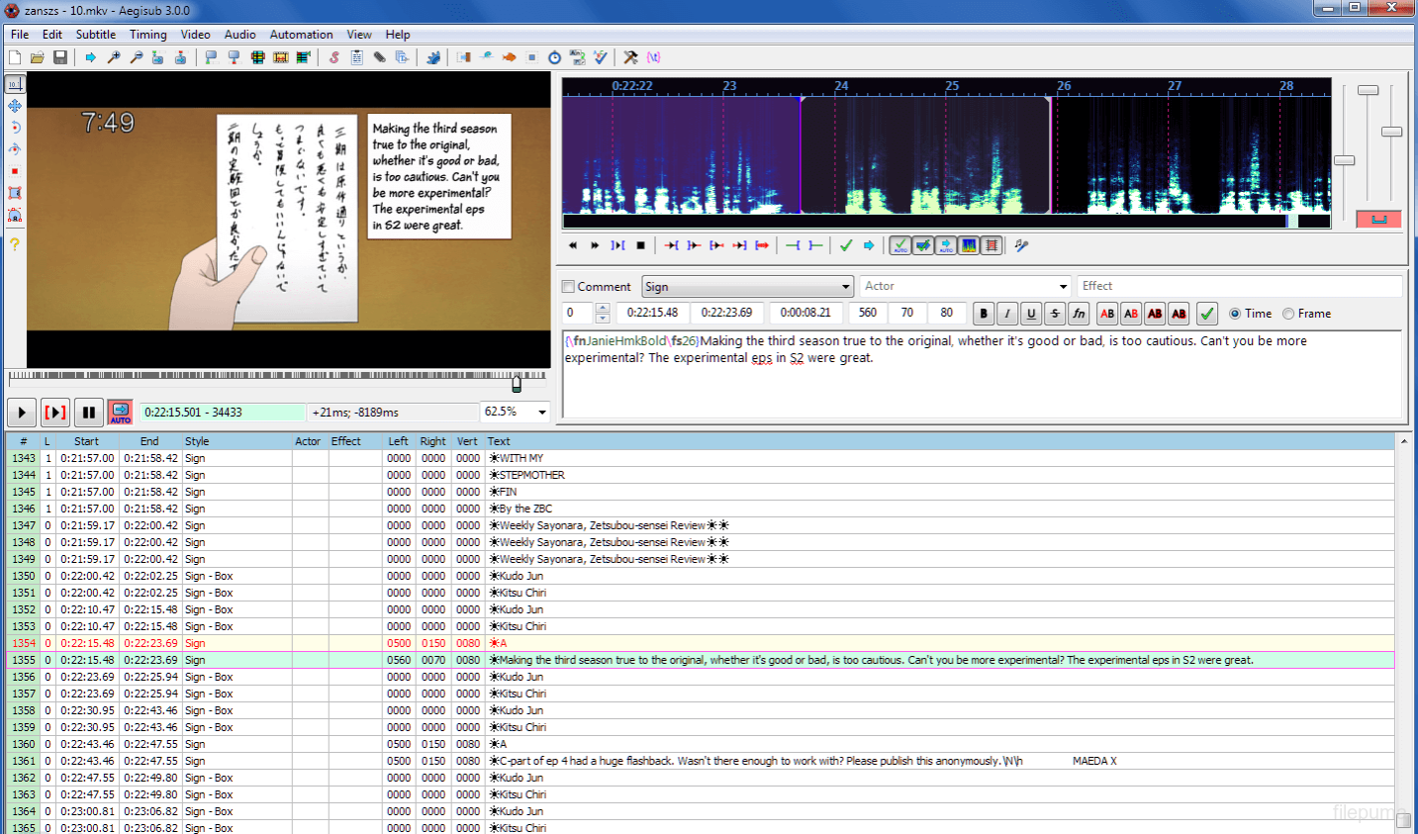
Task: Save subtitles with the floppy disk icon
Action: [x=60, y=57]
